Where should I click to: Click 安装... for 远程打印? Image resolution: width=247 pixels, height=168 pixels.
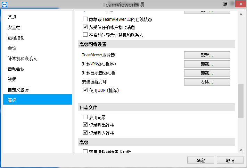coord(207,82)
